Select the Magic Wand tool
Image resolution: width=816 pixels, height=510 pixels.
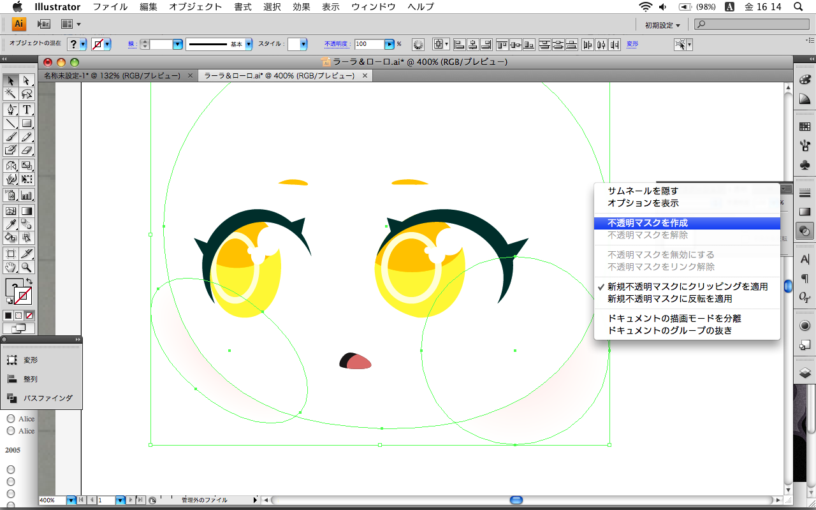[x=11, y=94]
